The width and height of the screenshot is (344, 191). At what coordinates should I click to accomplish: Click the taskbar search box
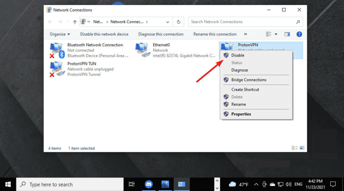[x=70, y=185]
